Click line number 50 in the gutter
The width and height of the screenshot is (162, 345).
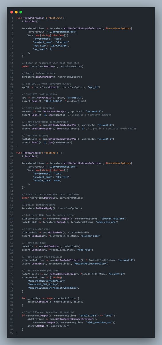[x=12, y=187]
